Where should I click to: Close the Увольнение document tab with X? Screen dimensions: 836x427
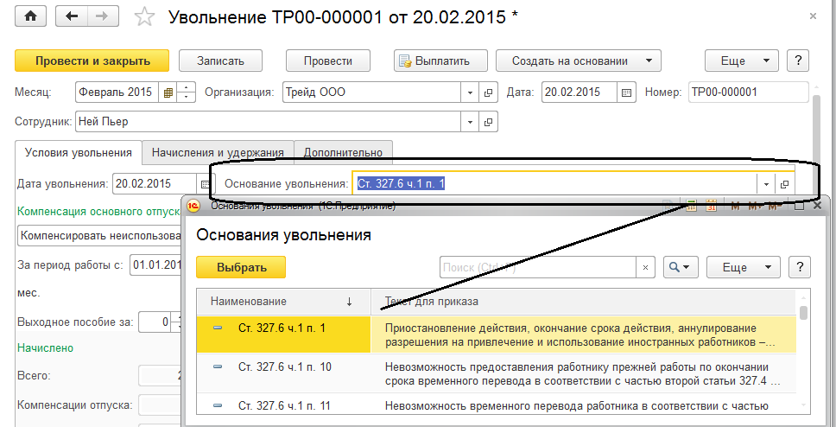click(x=813, y=16)
